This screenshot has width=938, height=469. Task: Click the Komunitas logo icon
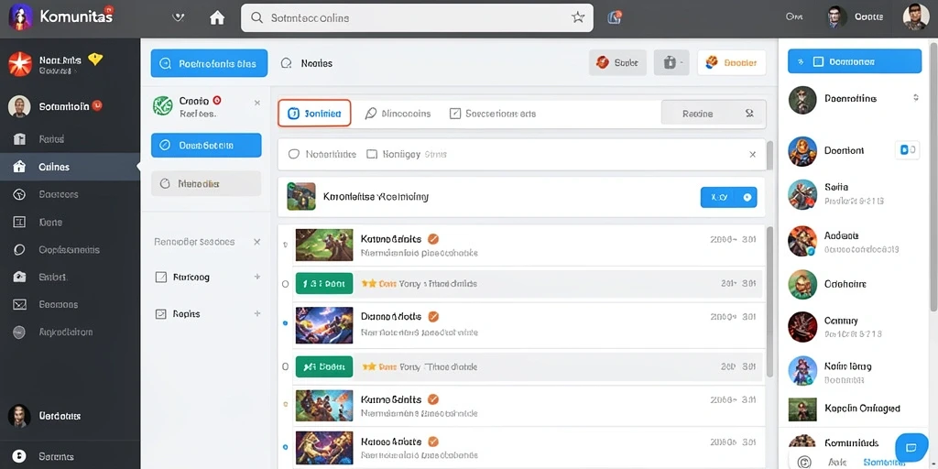coord(20,16)
